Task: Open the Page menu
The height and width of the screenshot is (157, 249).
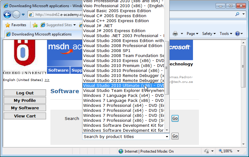Action: tap(192, 34)
